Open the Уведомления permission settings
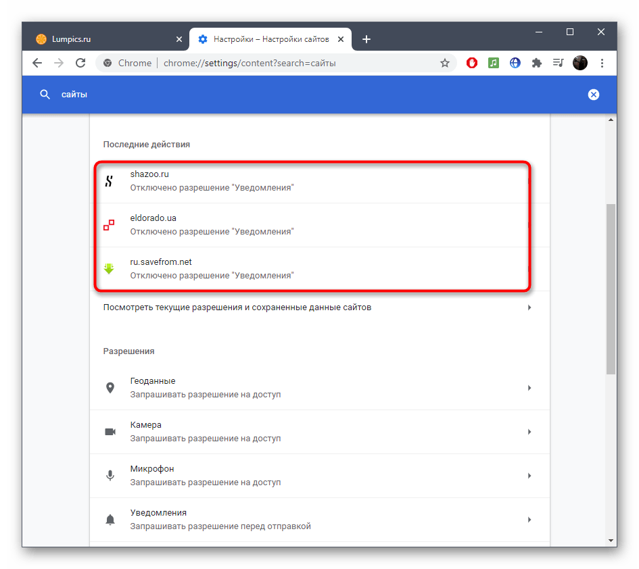The height and width of the screenshot is (569, 639). [319, 519]
